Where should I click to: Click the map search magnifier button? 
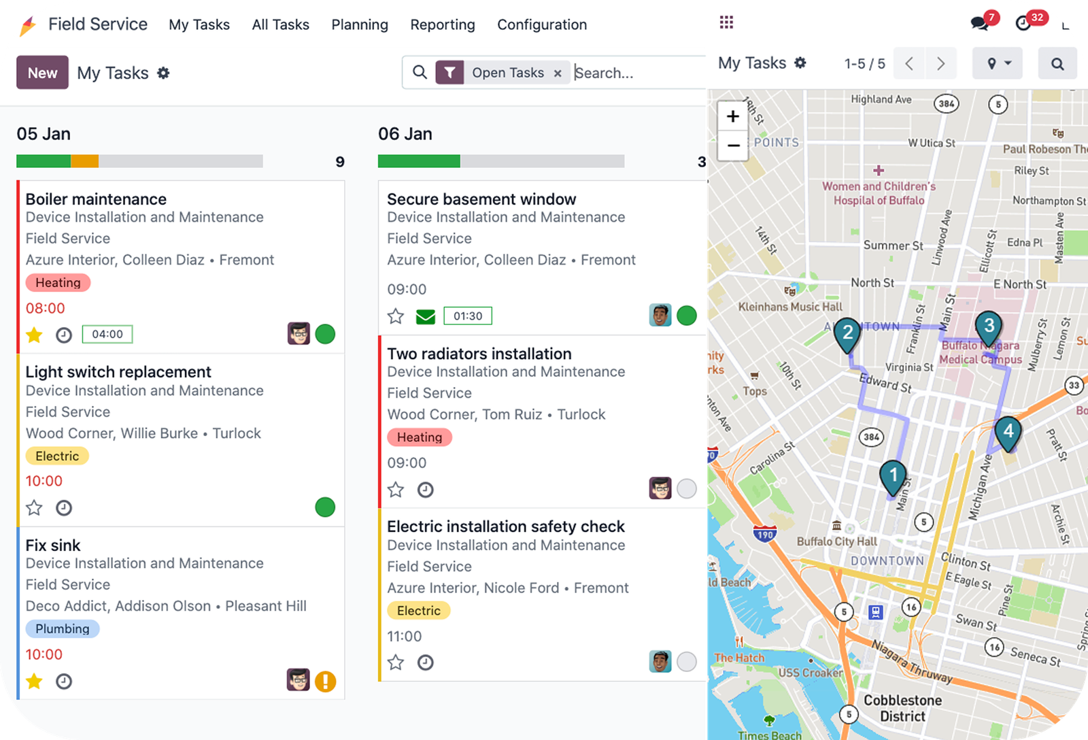(x=1057, y=64)
